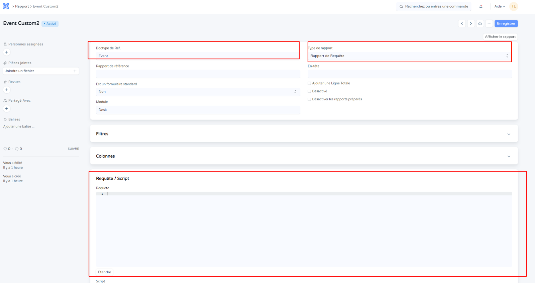Click Rapport in the breadcrumb
This screenshot has width=535, height=283.
click(22, 6)
